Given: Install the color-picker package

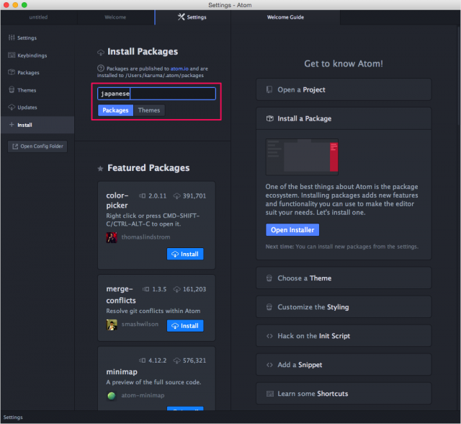Looking at the screenshot, I should [185, 254].
